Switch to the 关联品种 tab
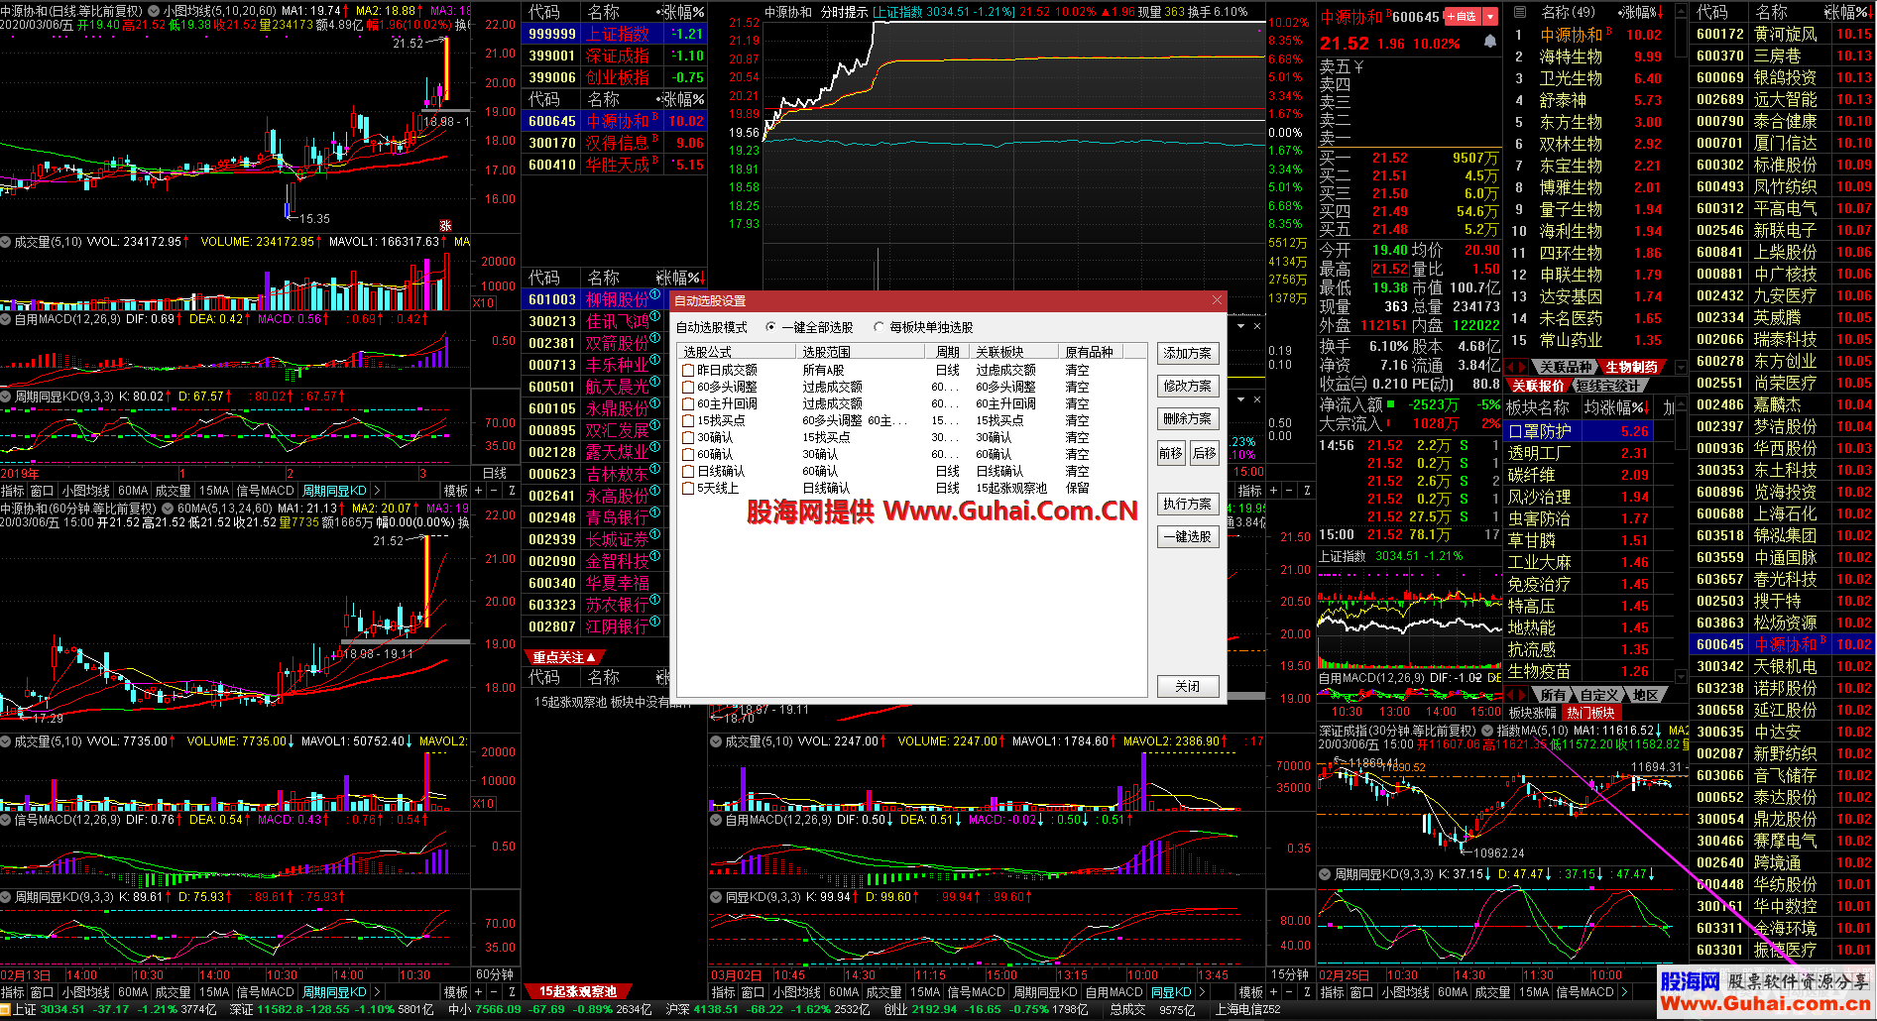The width and height of the screenshot is (1877, 1021). tap(1567, 367)
